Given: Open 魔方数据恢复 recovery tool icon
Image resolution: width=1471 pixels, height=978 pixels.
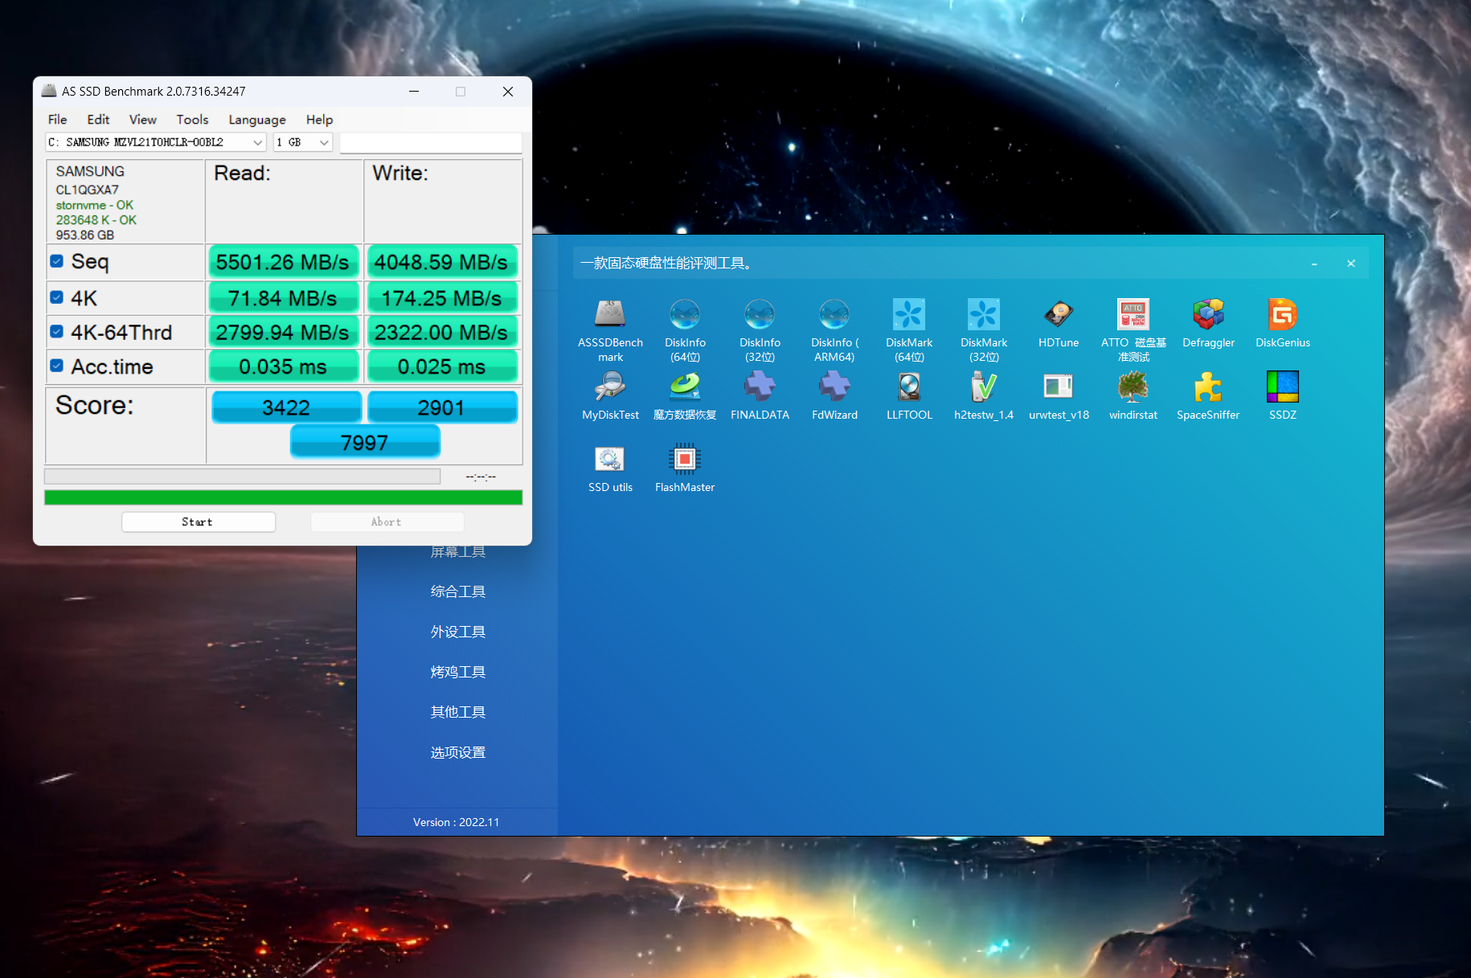Looking at the screenshot, I should 685,387.
